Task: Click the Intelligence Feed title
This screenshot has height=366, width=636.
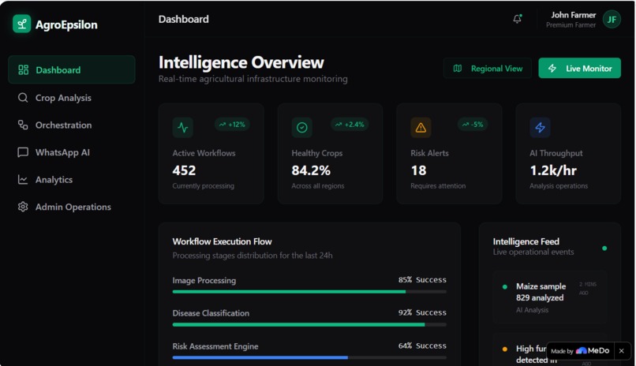Action: [526, 241]
